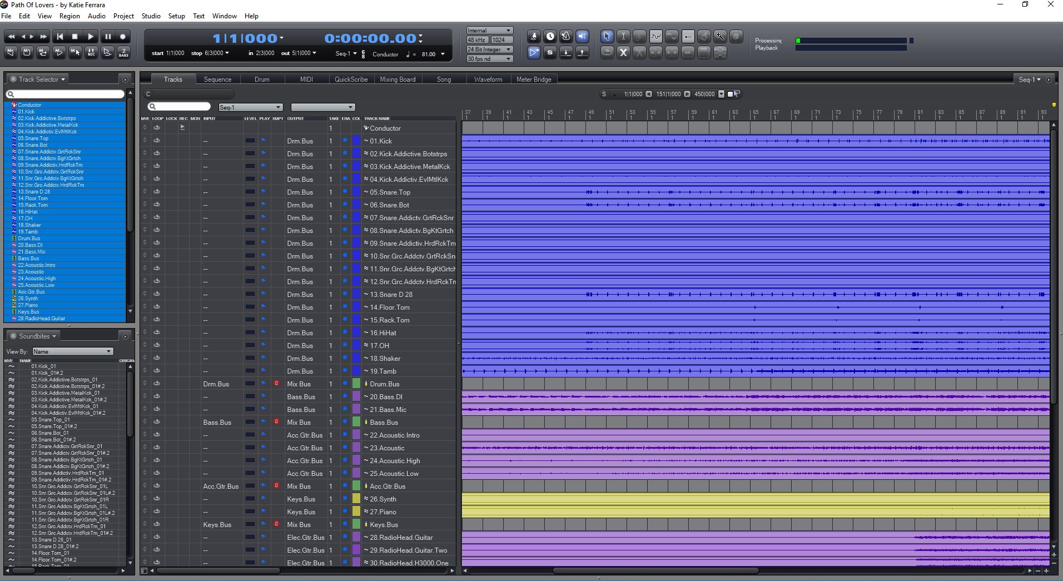Click the 2 BARS preroll icon

point(123,52)
